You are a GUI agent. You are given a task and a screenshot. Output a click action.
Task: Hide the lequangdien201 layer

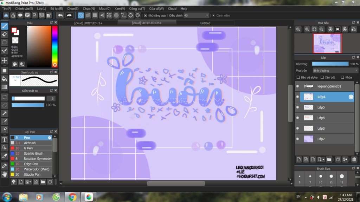point(297,86)
